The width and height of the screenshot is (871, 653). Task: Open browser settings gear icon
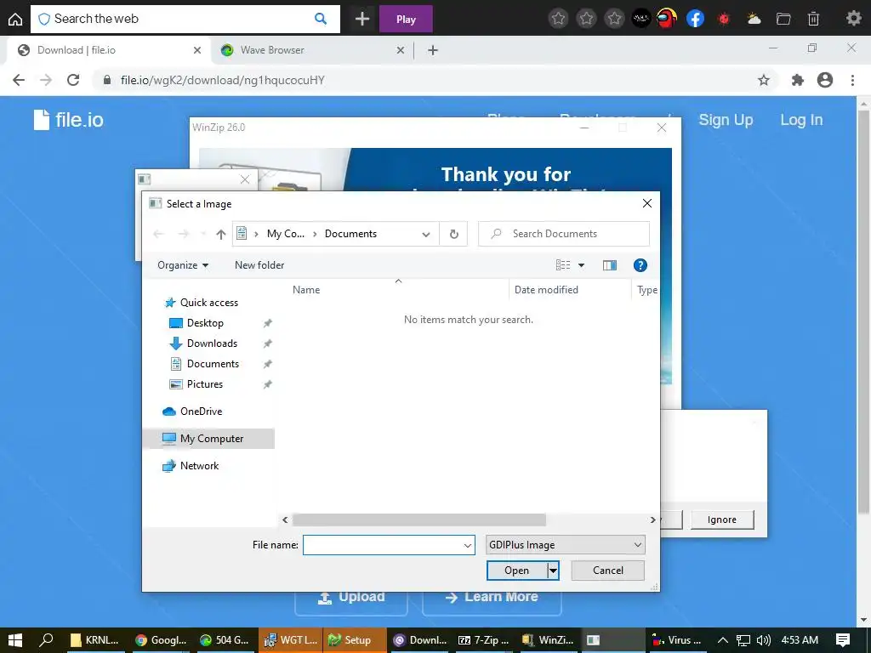(x=854, y=19)
